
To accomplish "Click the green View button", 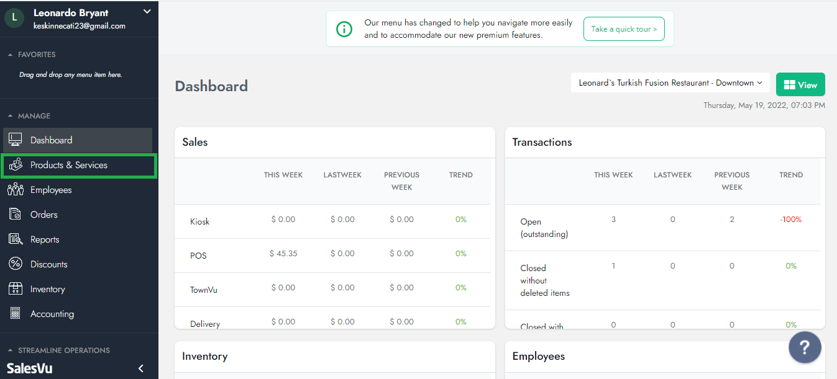I will [800, 85].
